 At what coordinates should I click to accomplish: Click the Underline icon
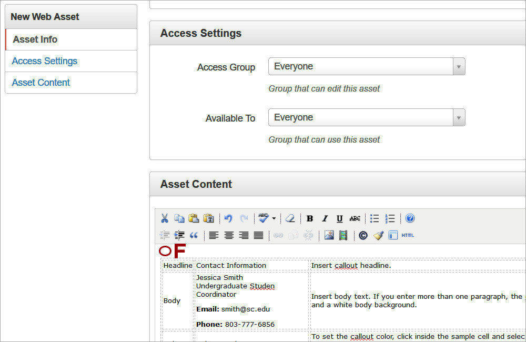pyautogui.click(x=339, y=218)
